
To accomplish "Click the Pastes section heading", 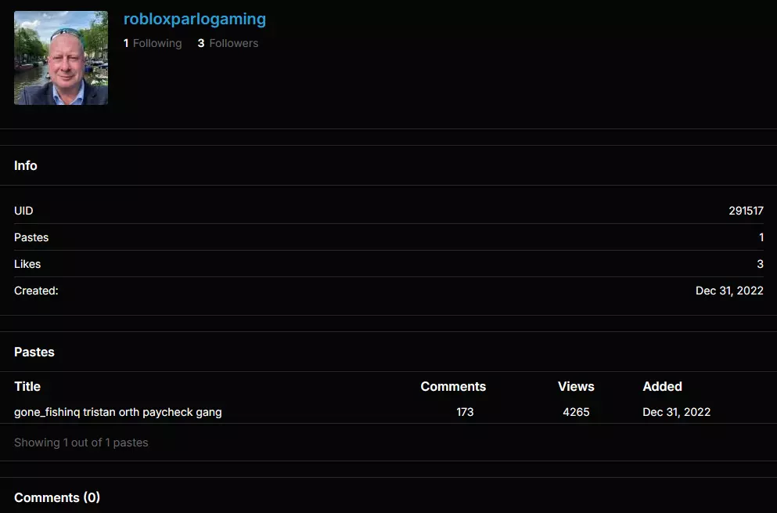I will [34, 352].
